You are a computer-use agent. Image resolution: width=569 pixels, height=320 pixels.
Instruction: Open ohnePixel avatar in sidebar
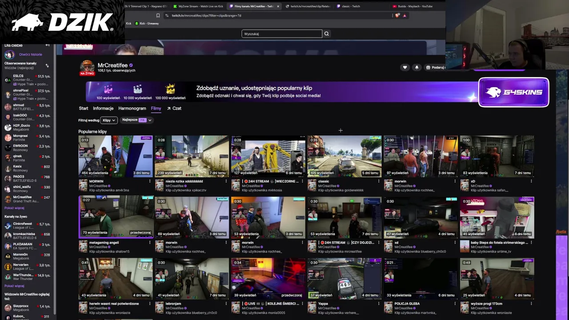point(8,95)
